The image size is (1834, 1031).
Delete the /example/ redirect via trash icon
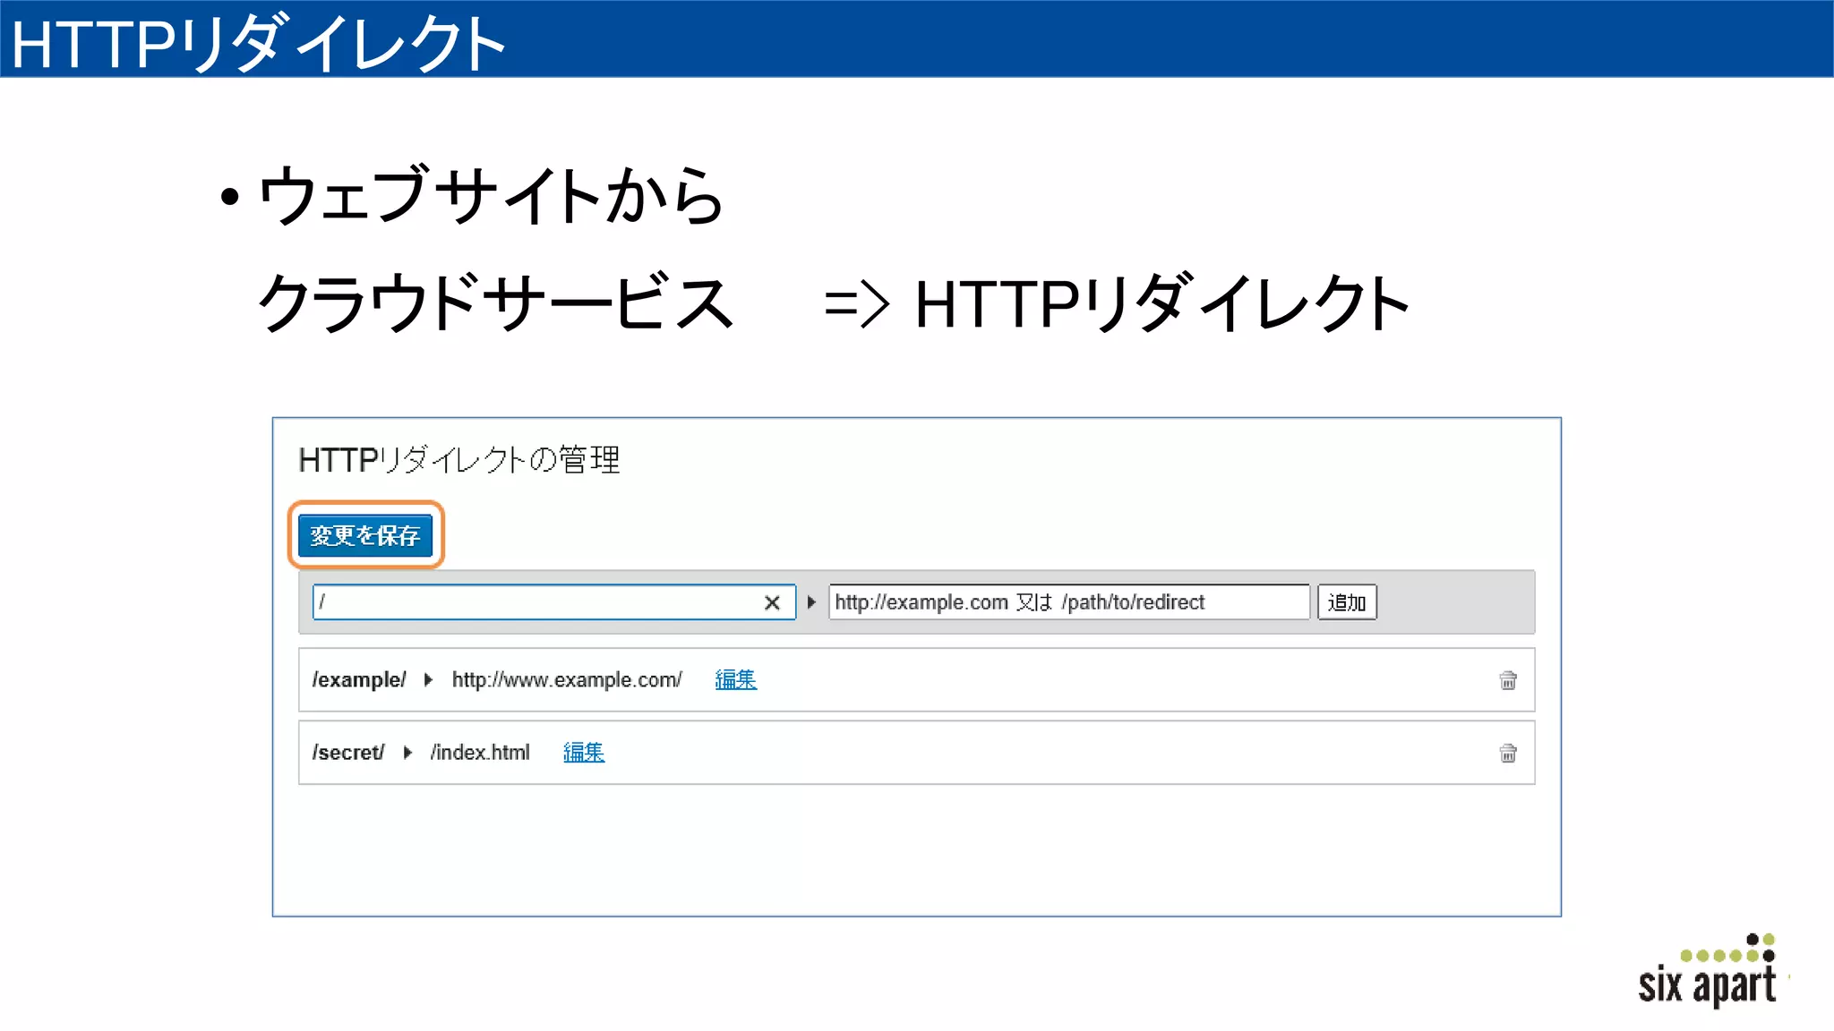coord(1508,680)
